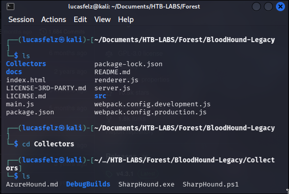The height and width of the screenshot is (194, 289).
Task: Open the Edit menu
Action: point(80,20)
